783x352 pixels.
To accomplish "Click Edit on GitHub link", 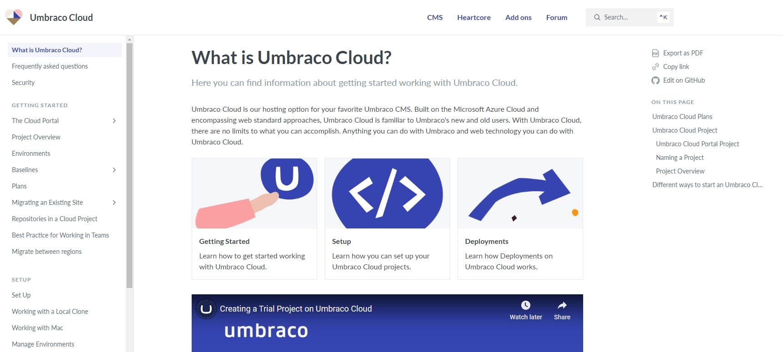I will click(x=684, y=80).
